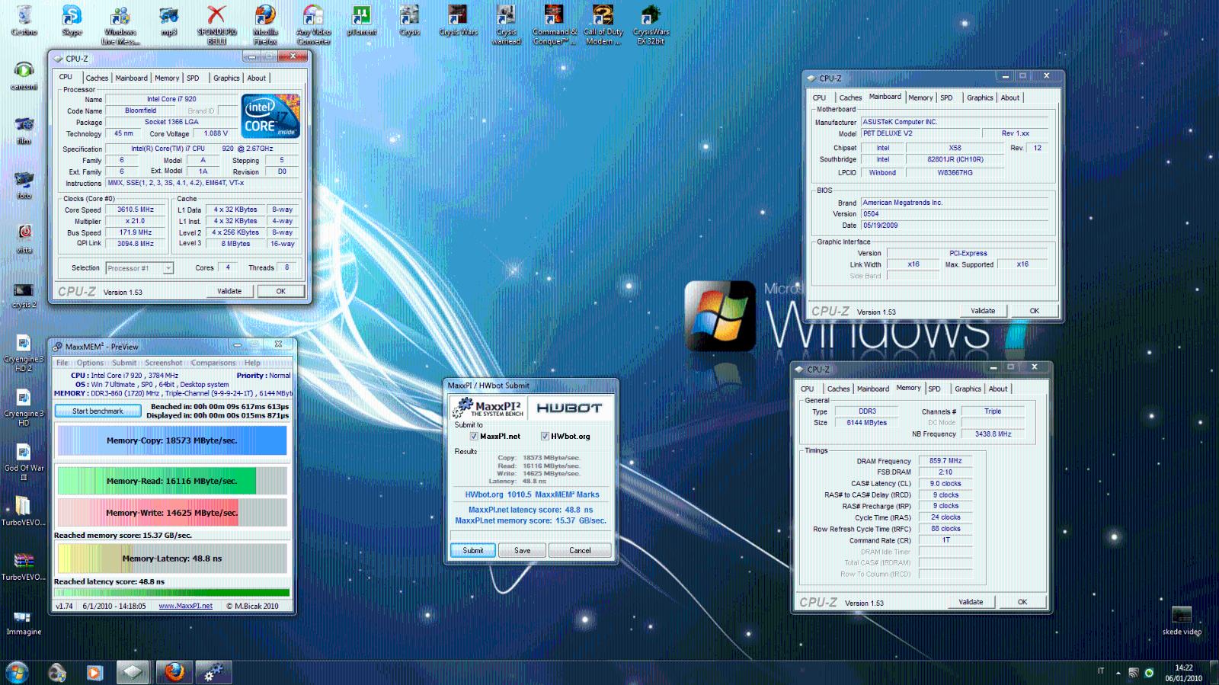
Task: Open Windows Live Messenger desktop shortcut
Action: pos(120,24)
